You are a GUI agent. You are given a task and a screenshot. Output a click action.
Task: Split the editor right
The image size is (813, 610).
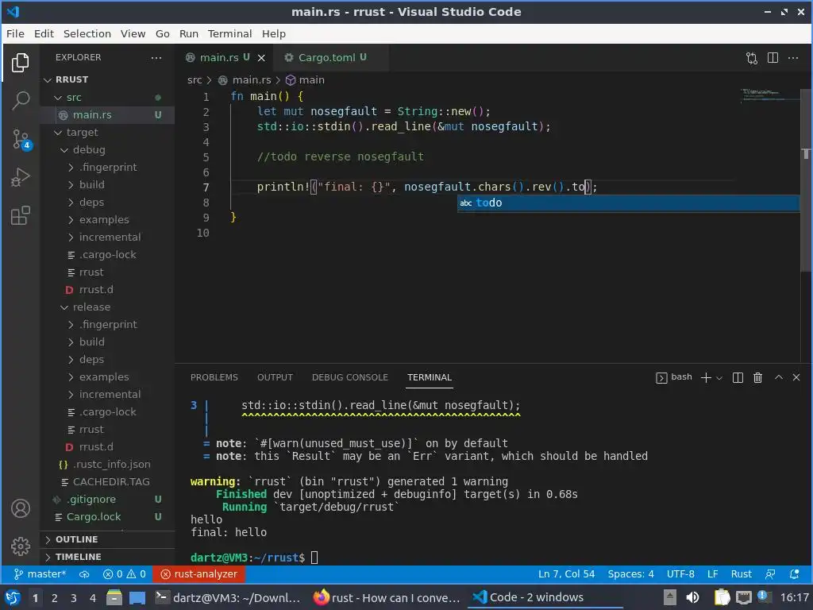click(773, 57)
